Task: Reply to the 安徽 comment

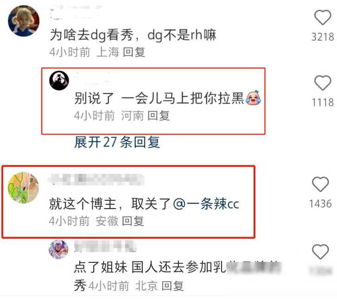Action: (133, 221)
